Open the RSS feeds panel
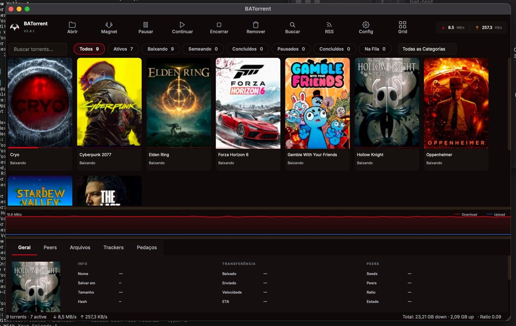Image resolution: width=516 pixels, height=326 pixels. point(329,27)
